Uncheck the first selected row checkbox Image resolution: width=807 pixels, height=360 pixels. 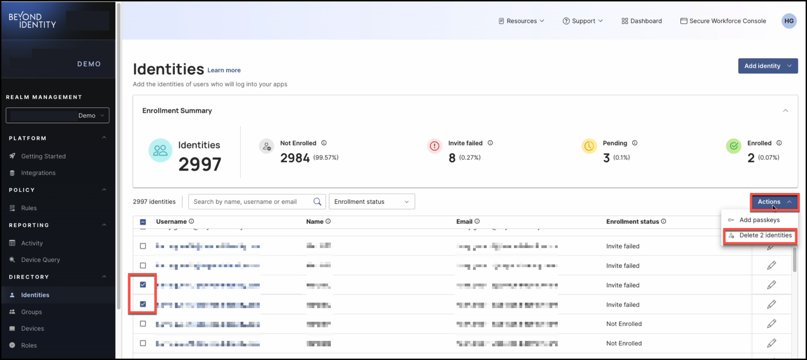pyautogui.click(x=143, y=284)
